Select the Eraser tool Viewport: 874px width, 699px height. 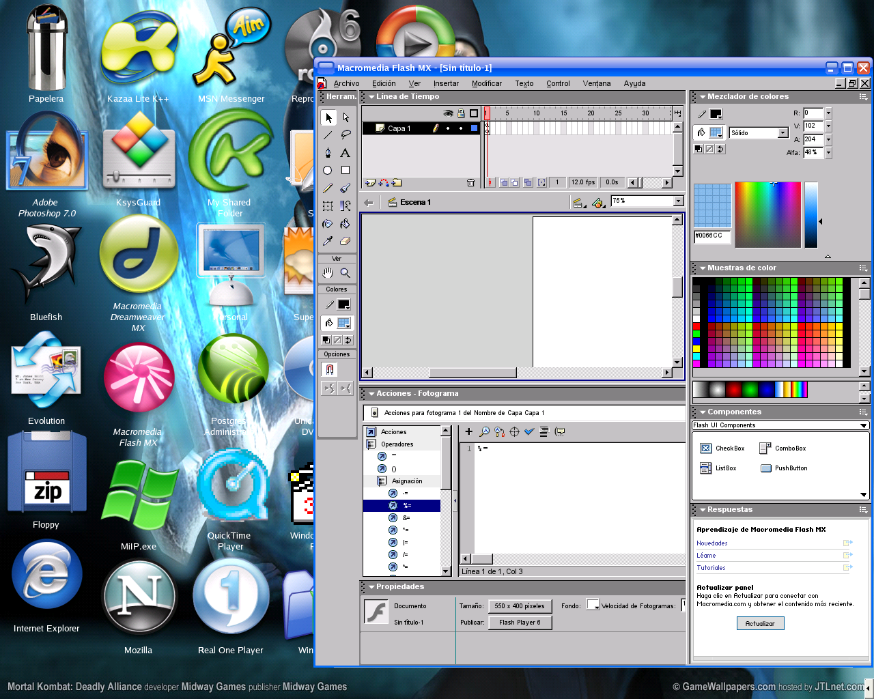point(346,241)
